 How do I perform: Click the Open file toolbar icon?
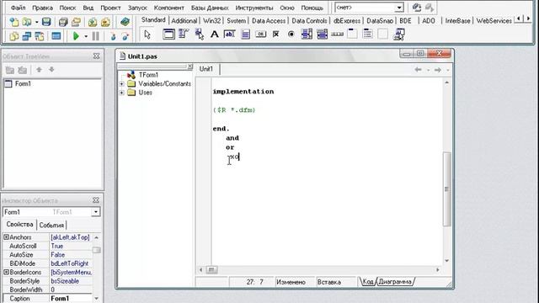pyautogui.click(x=26, y=22)
